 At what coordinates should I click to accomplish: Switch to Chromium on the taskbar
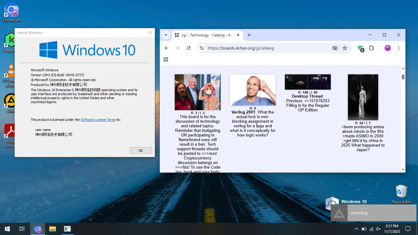(38, 229)
